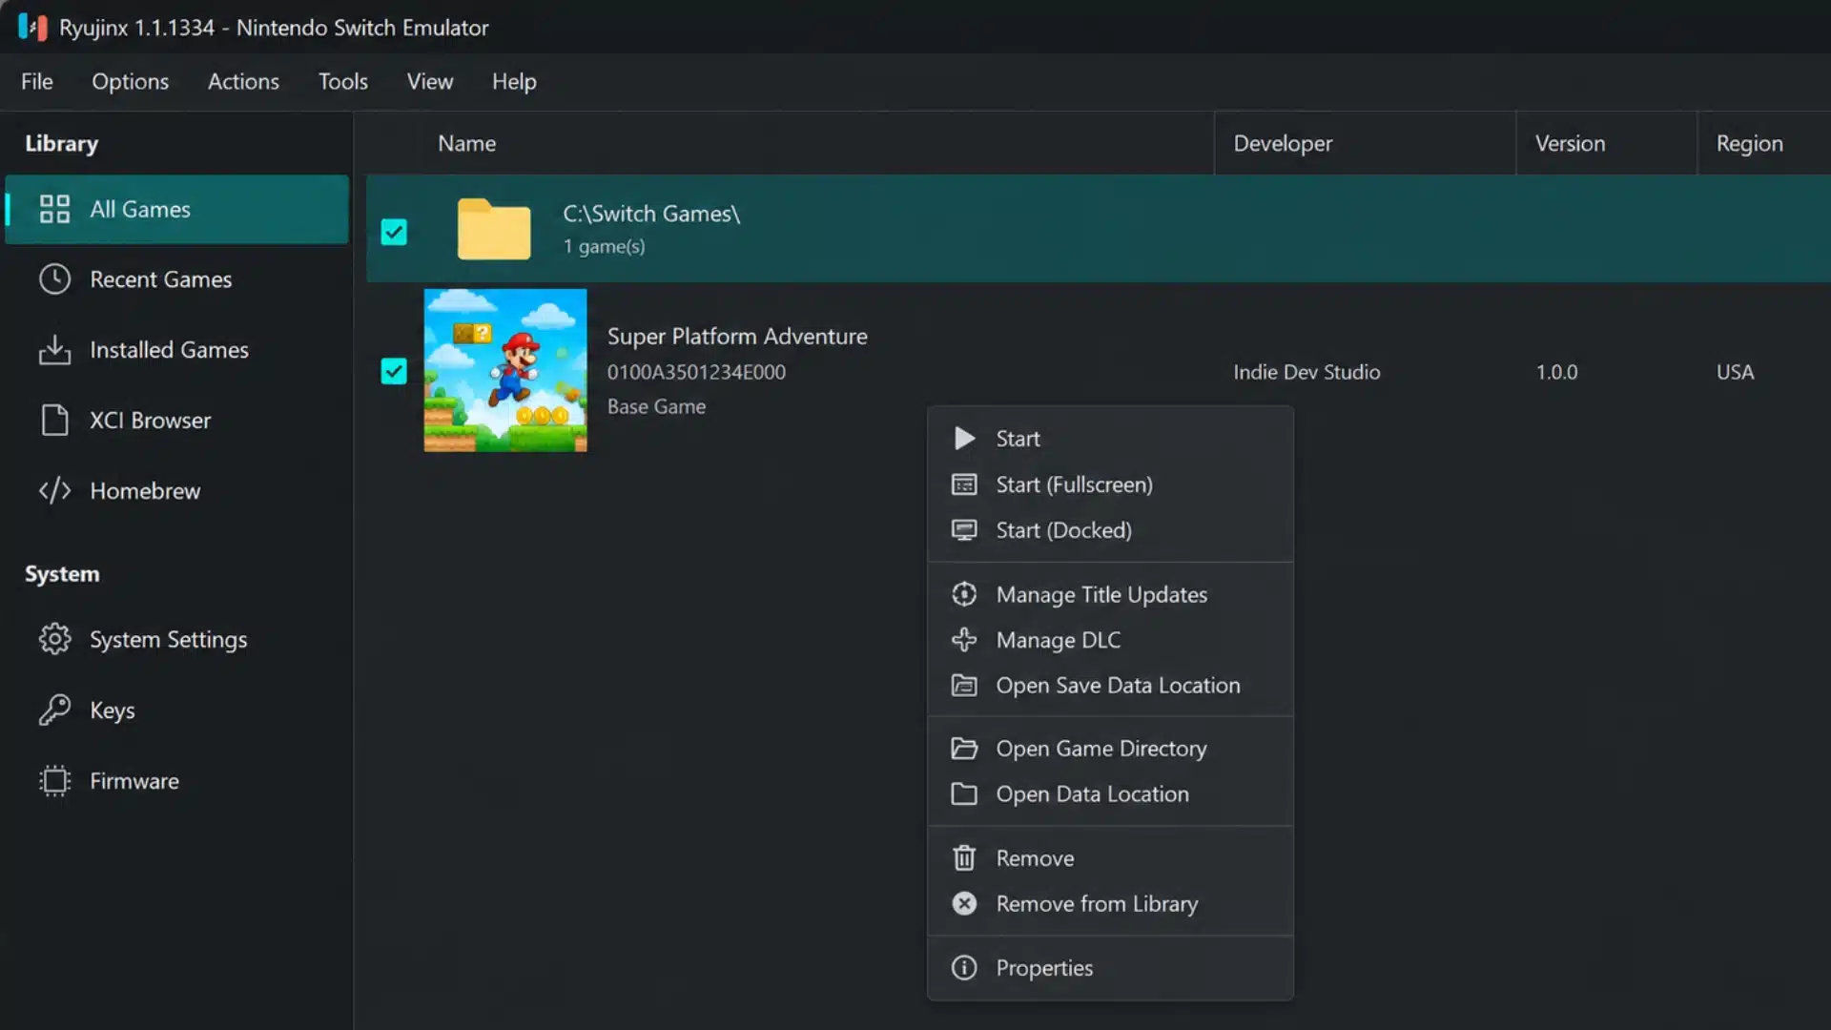Image resolution: width=1831 pixels, height=1030 pixels.
Task: Select Open Data Location entry
Action: pyautogui.click(x=1110, y=794)
